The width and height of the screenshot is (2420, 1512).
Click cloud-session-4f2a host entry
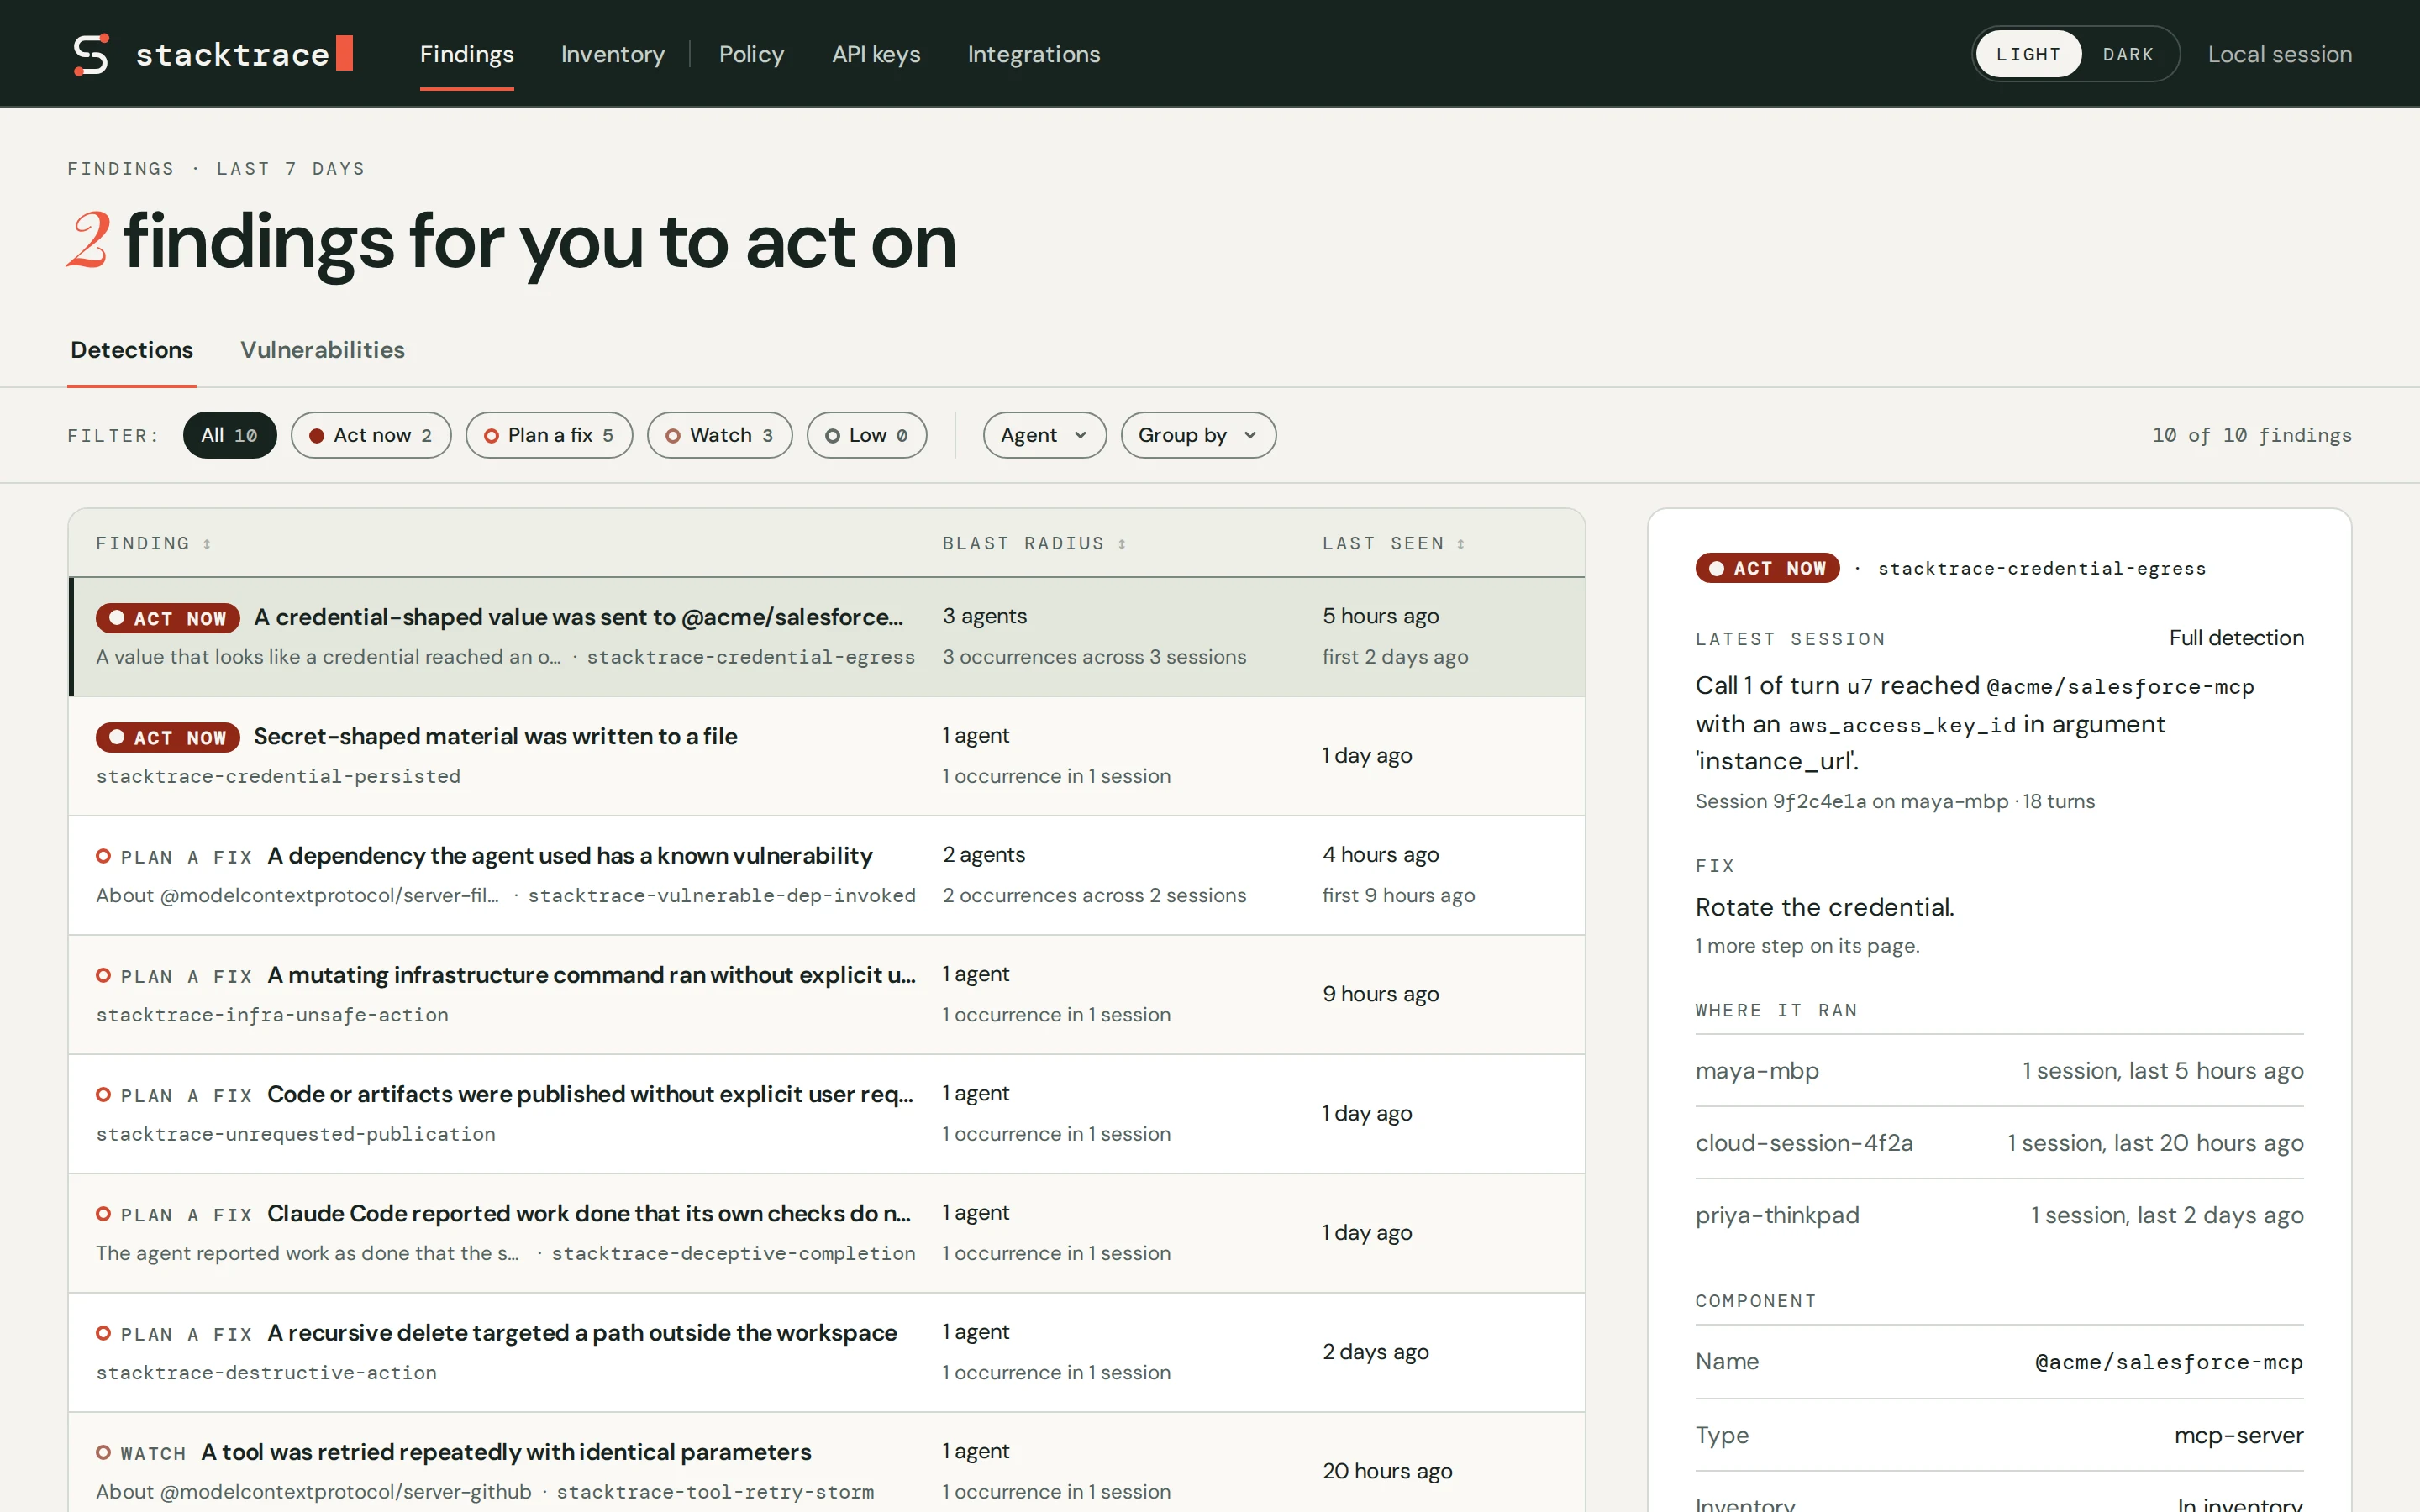point(1804,1143)
